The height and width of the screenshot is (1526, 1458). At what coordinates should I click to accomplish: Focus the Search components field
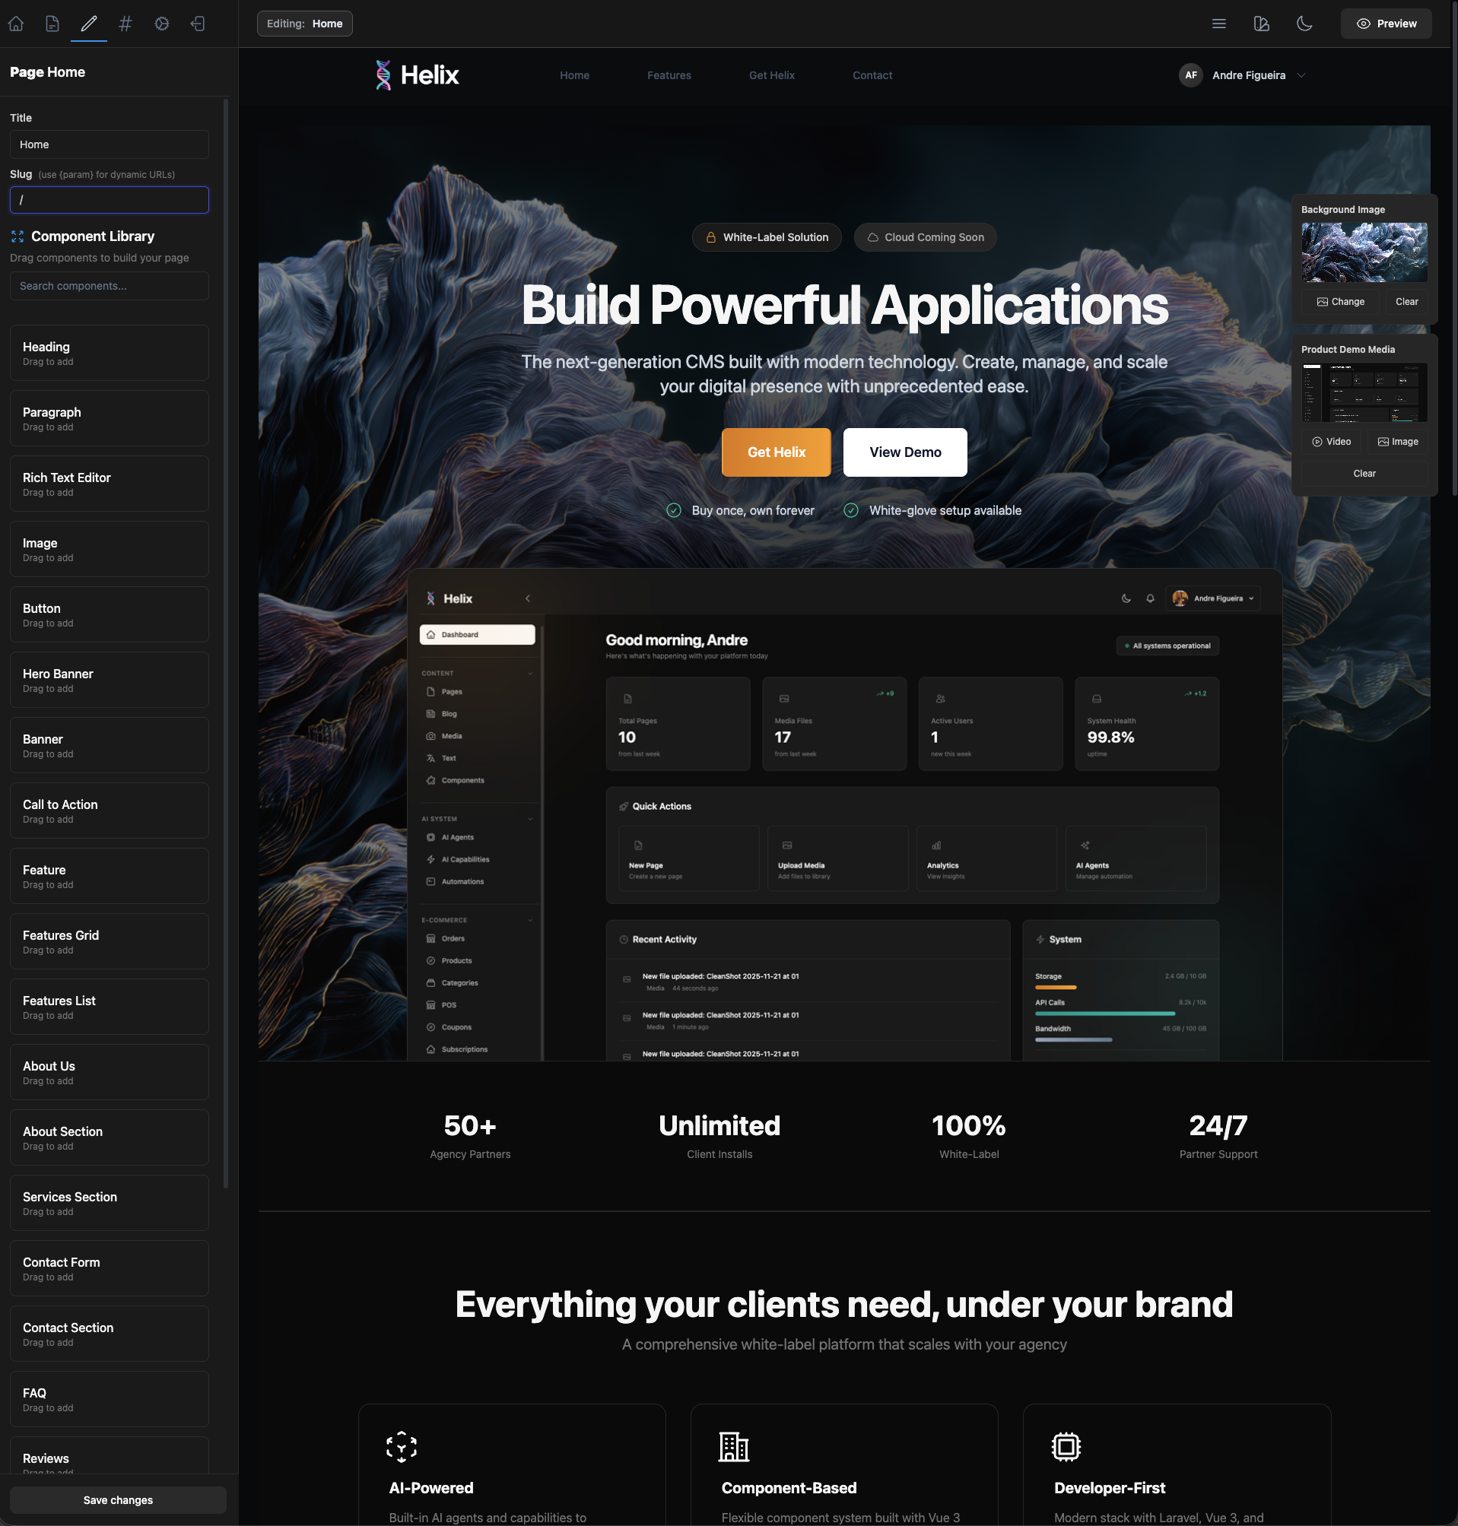pos(109,286)
